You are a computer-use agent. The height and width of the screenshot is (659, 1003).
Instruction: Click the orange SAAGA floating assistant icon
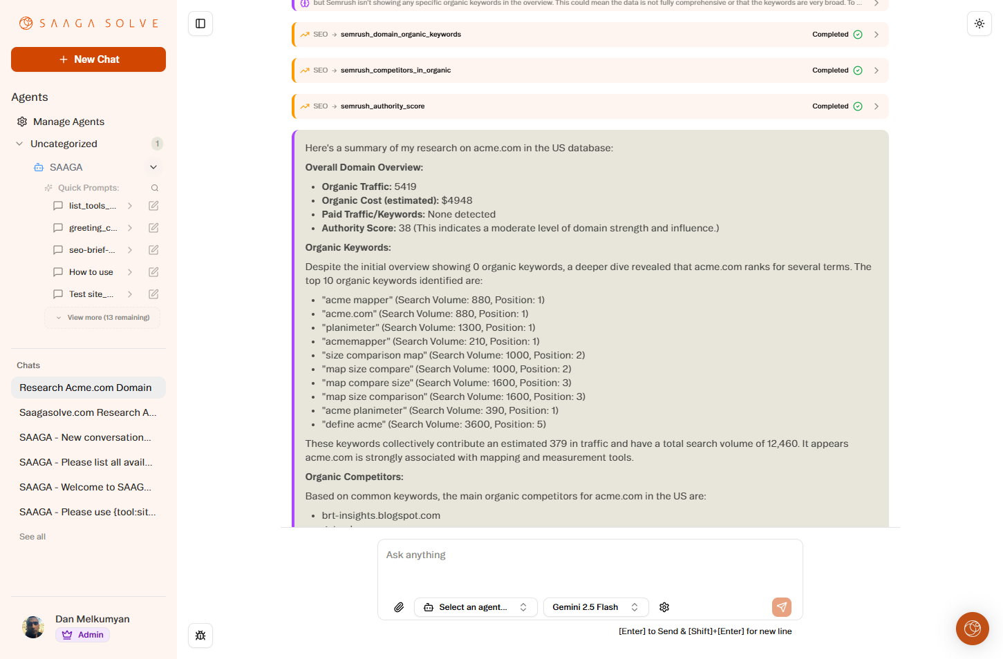click(x=972, y=629)
